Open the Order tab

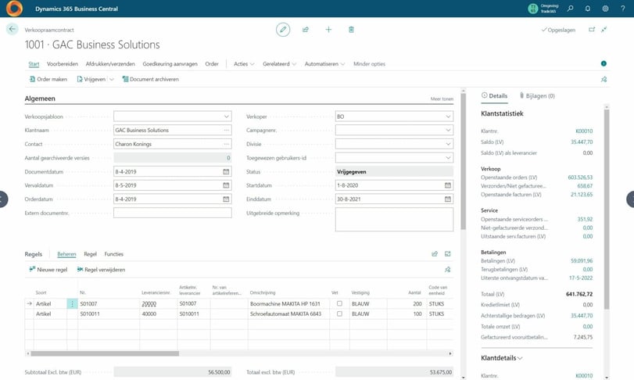[x=212, y=64]
